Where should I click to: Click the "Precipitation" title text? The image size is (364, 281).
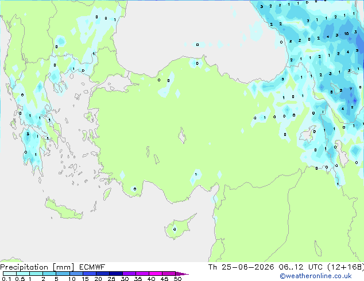24,267
